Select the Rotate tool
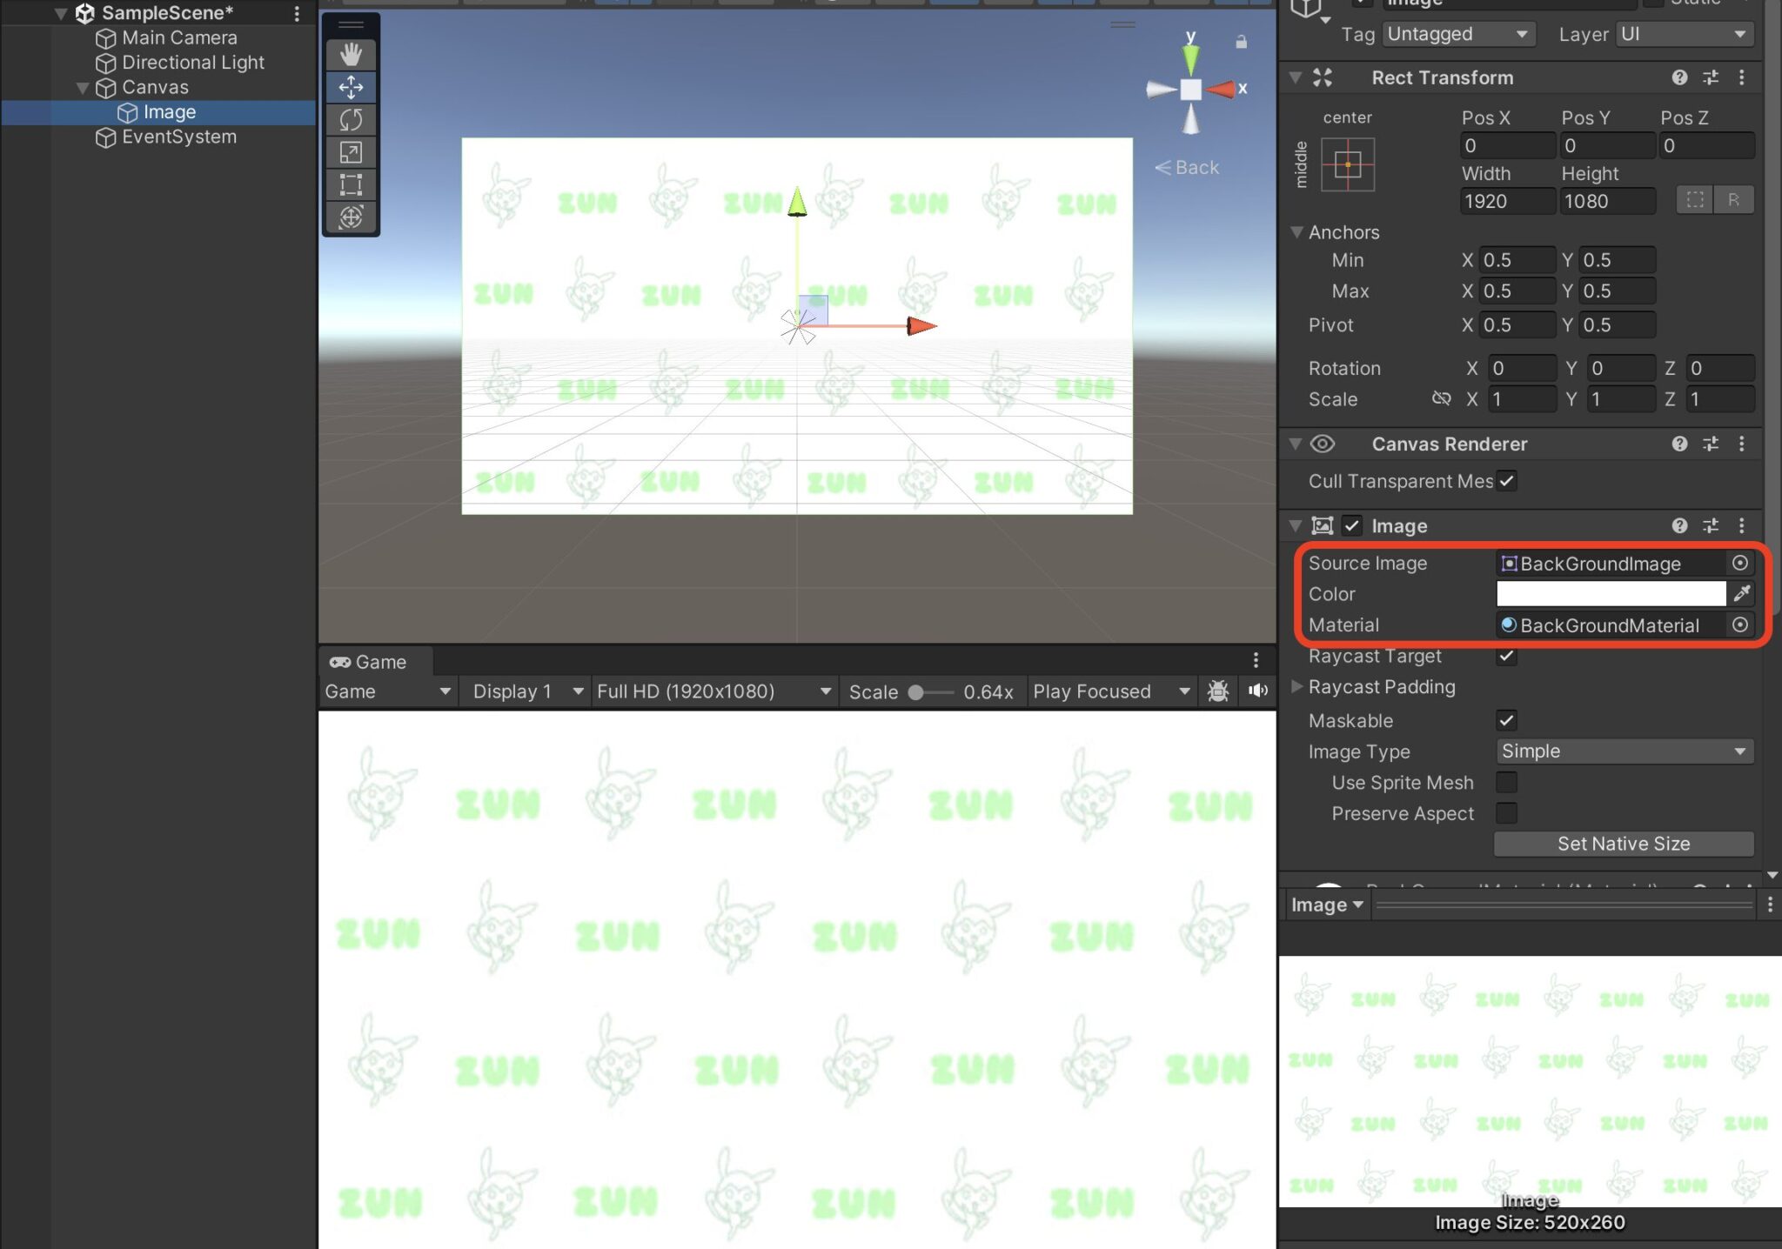Viewport: 1782px width, 1249px height. coord(351,119)
